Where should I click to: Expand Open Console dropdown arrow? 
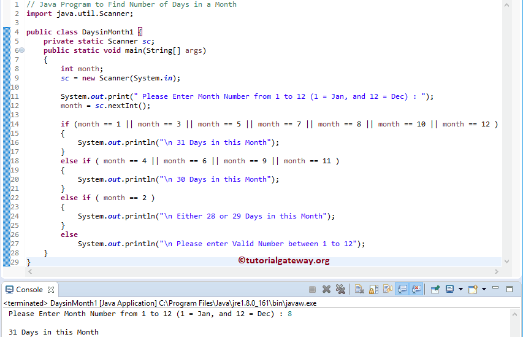[x=484, y=289]
